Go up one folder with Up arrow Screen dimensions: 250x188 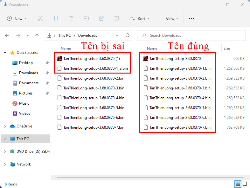pyautogui.click(x=37, y=36)
